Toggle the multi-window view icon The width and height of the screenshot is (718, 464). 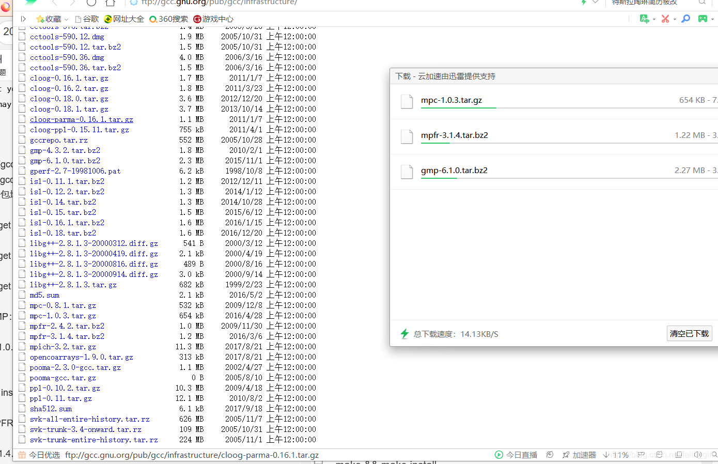click(x=679, y=454)
